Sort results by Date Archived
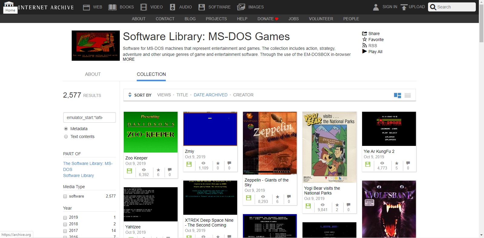484x238 pixels. coord(211,95)
